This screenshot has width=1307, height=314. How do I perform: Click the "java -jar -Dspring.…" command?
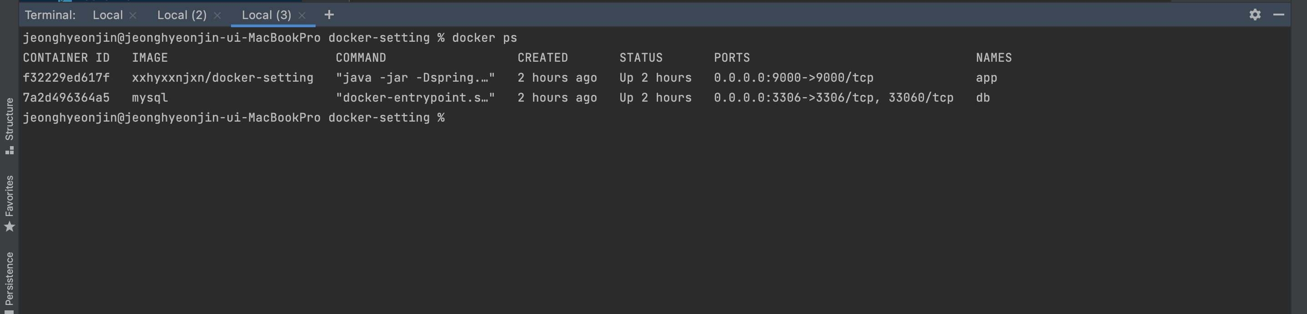(x=415, y=78)
